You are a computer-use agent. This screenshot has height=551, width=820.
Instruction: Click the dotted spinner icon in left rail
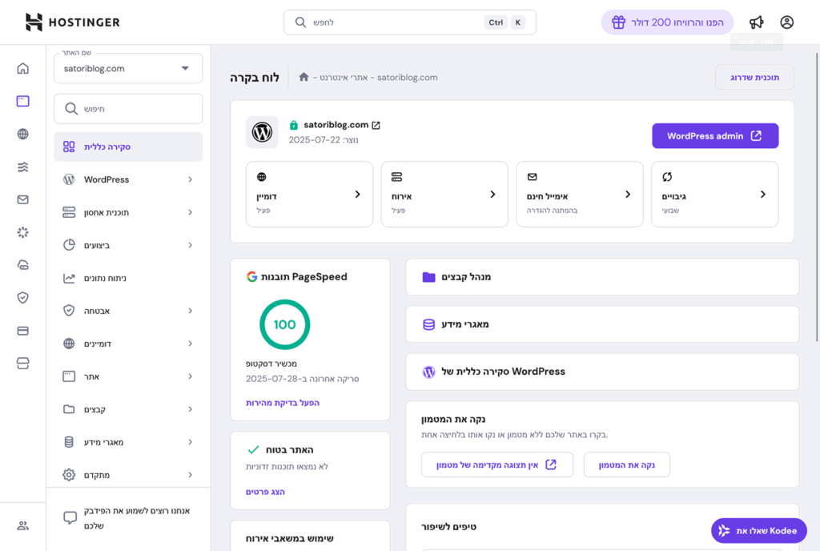pos(22,232)
